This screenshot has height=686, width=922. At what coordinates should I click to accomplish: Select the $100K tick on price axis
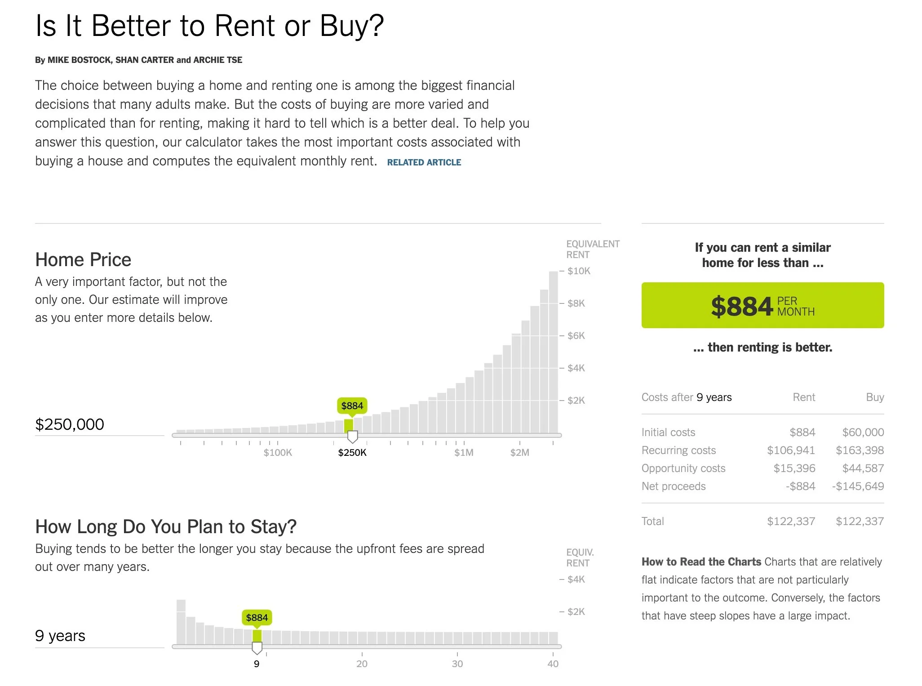coord(278,453)
